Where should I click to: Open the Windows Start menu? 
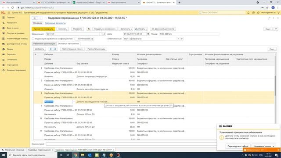[x=4, y=155]
